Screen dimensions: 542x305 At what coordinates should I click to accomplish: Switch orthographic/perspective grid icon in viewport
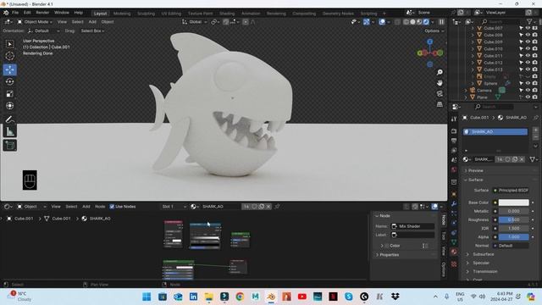(x=440, y=104)
